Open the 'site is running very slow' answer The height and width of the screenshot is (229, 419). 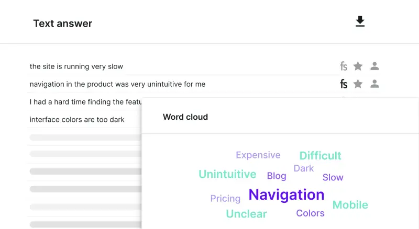pyautogui.click(x=76, y=66)
